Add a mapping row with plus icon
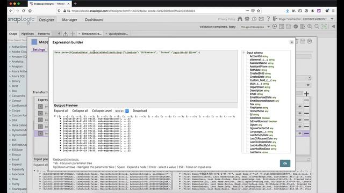 click(306, 94)
